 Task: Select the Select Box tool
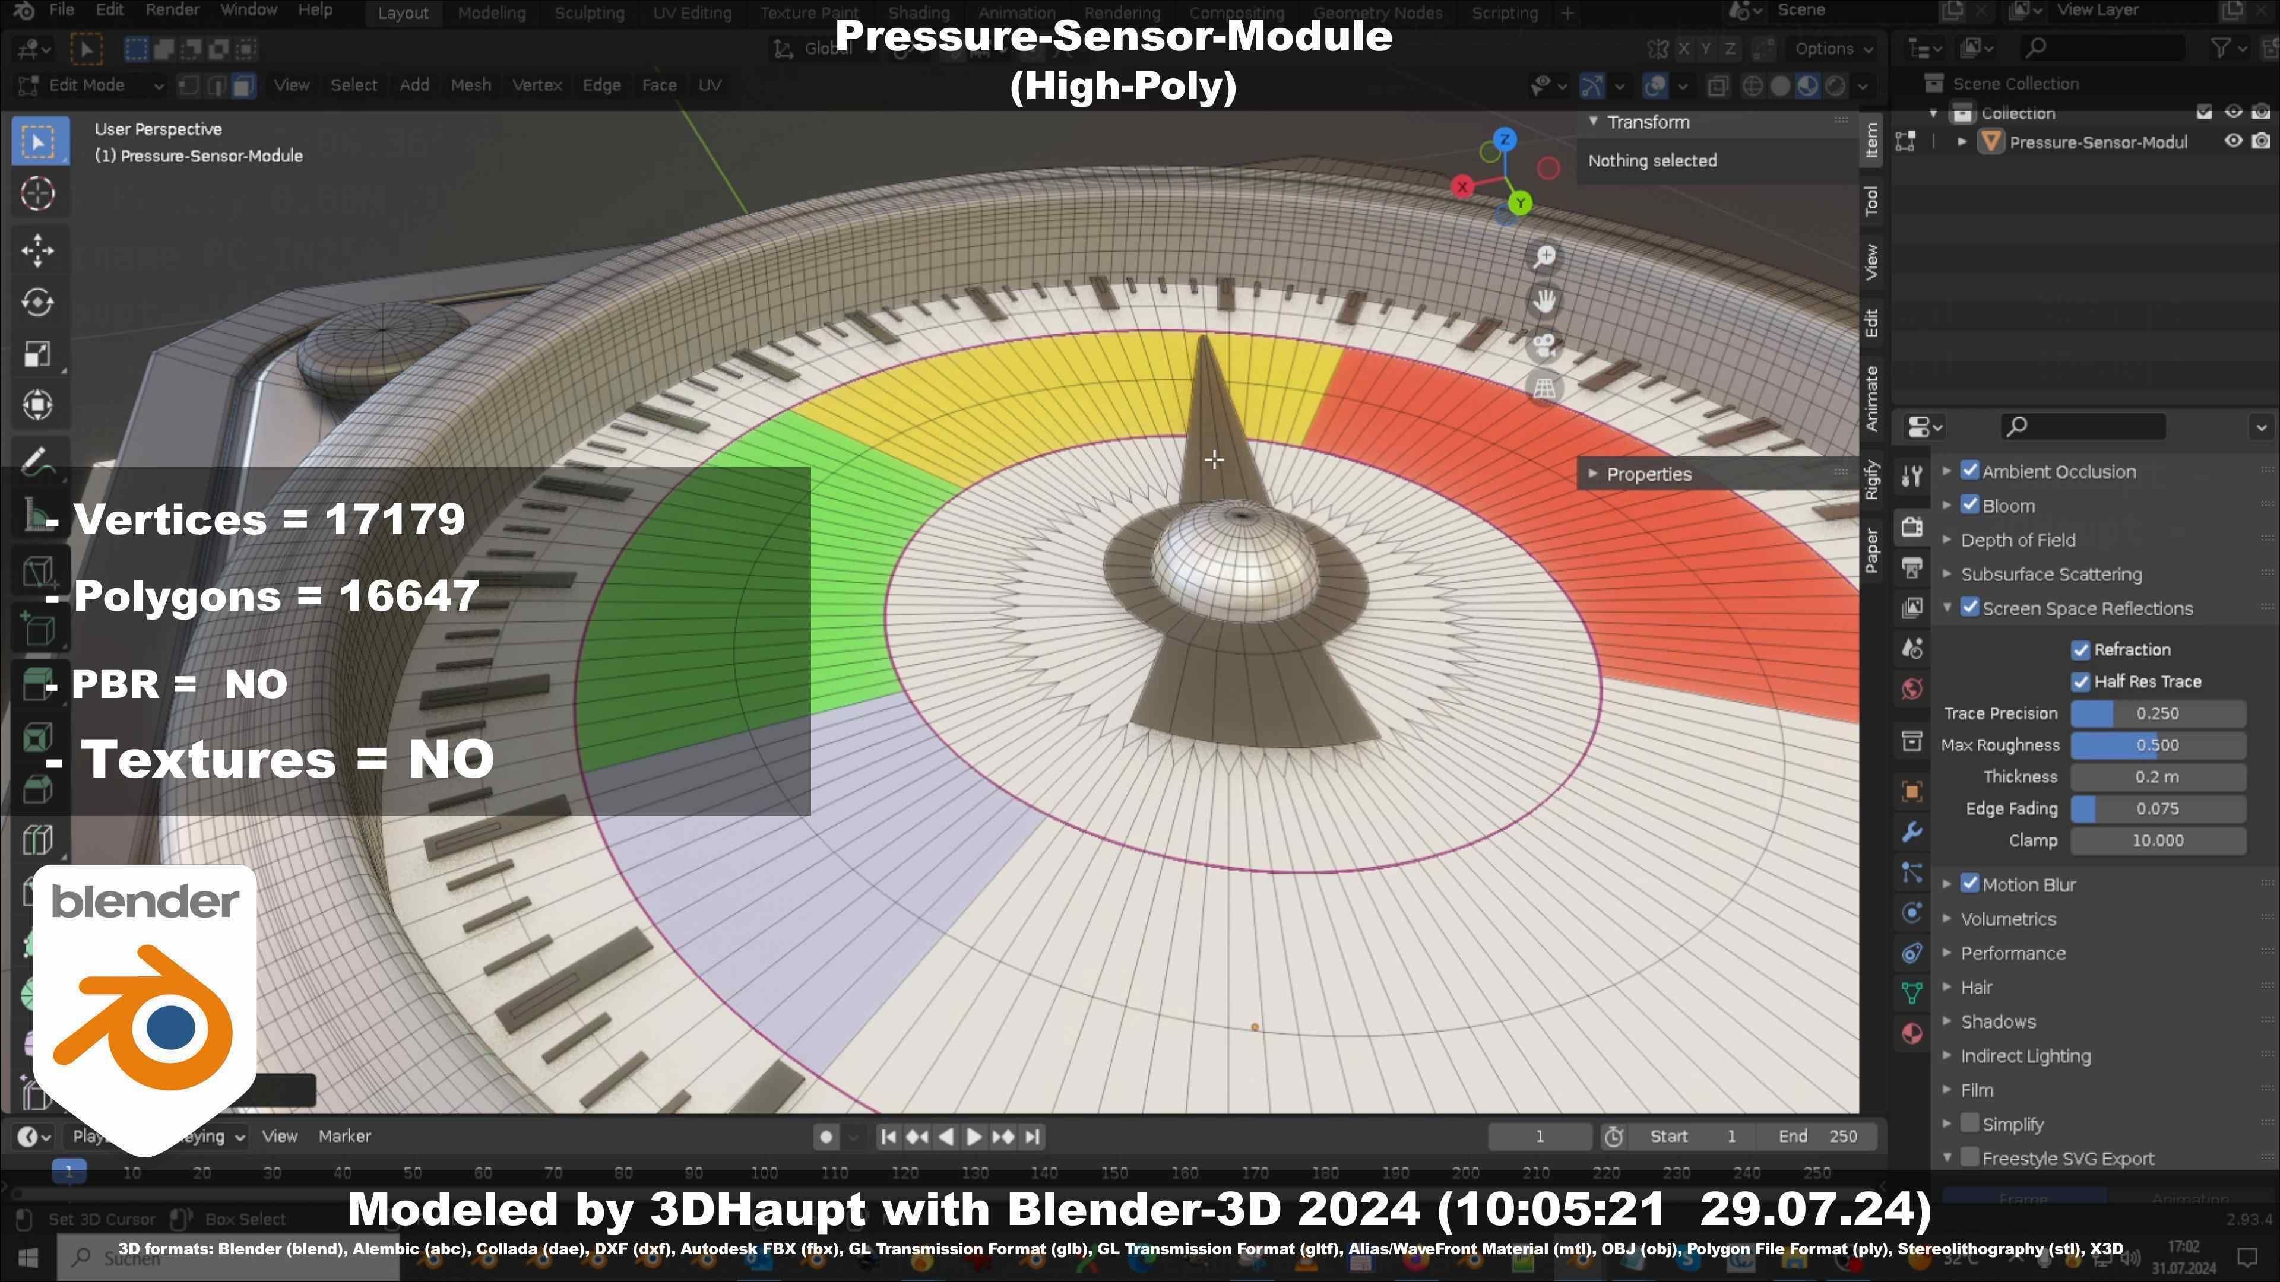pos(39,142)
